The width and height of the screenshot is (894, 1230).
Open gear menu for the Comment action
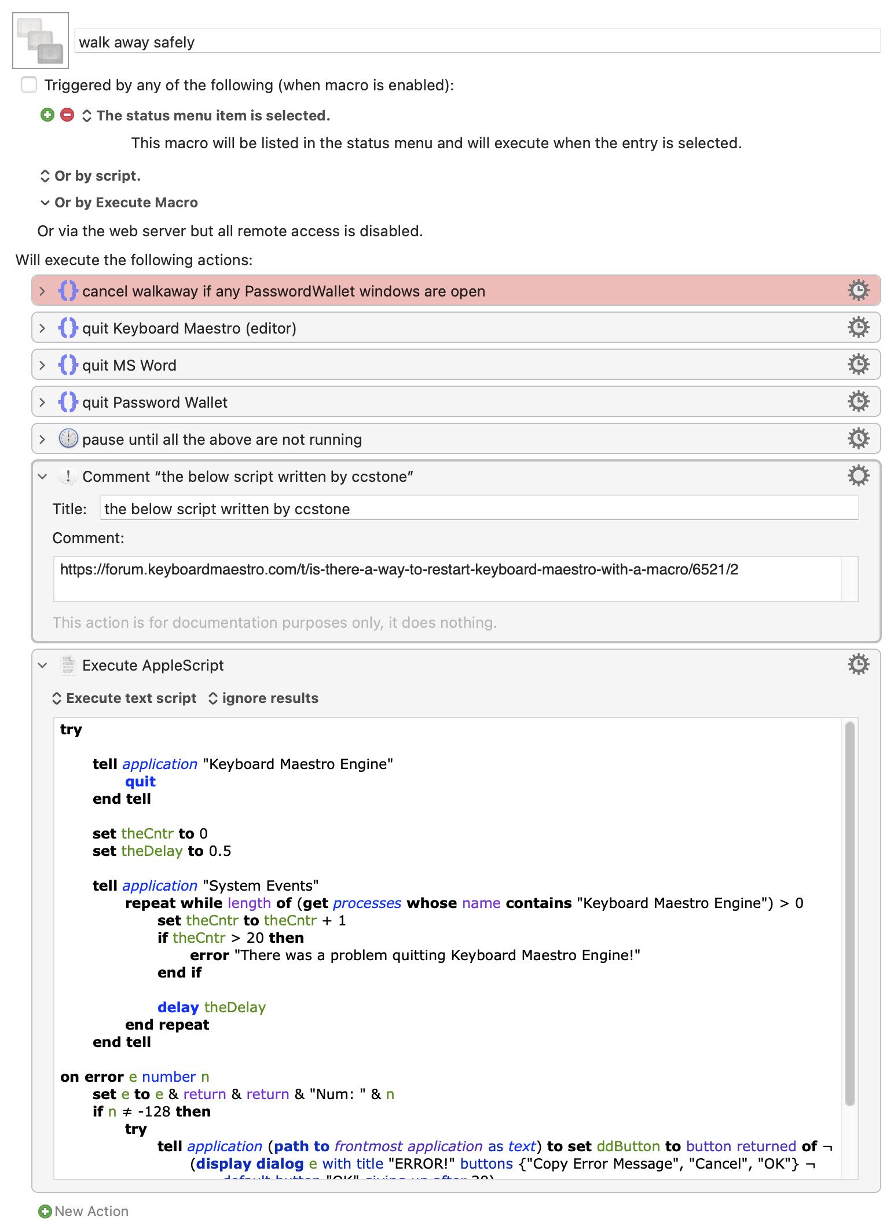coord(859,475)
